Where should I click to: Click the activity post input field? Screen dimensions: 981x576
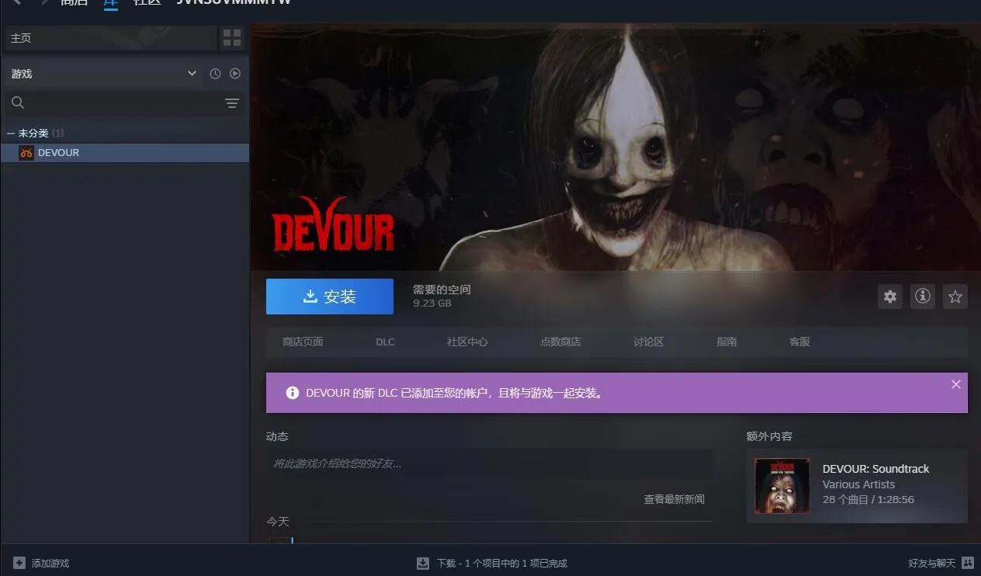coord(489,463)
